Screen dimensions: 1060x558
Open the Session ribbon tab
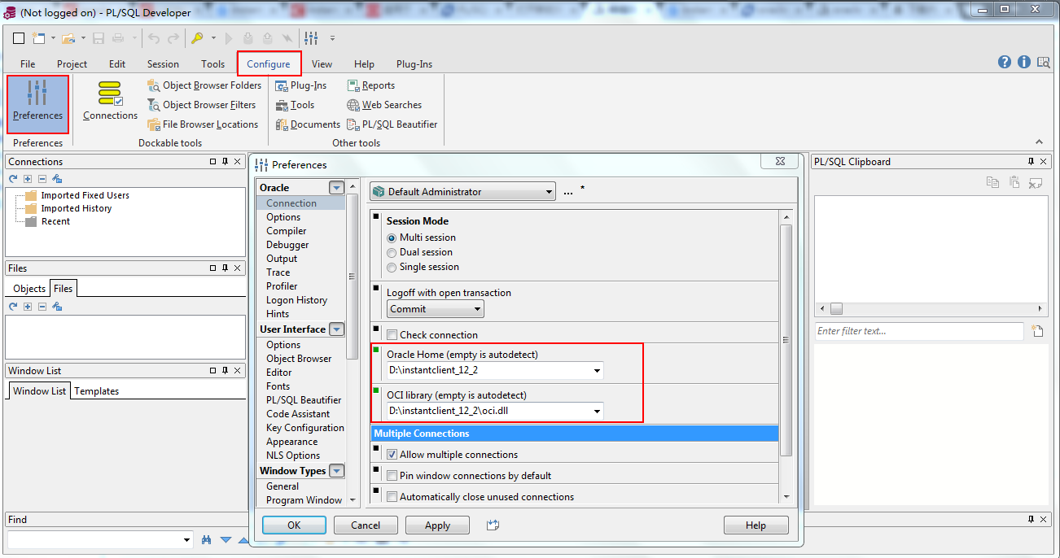click(163, 64)
